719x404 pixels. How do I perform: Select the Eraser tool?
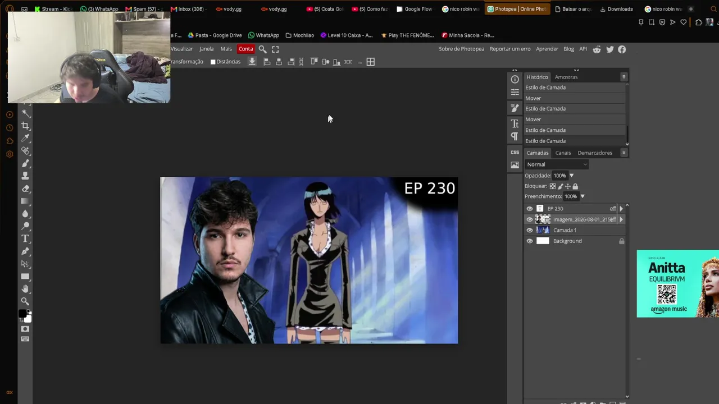coord(25,189)
